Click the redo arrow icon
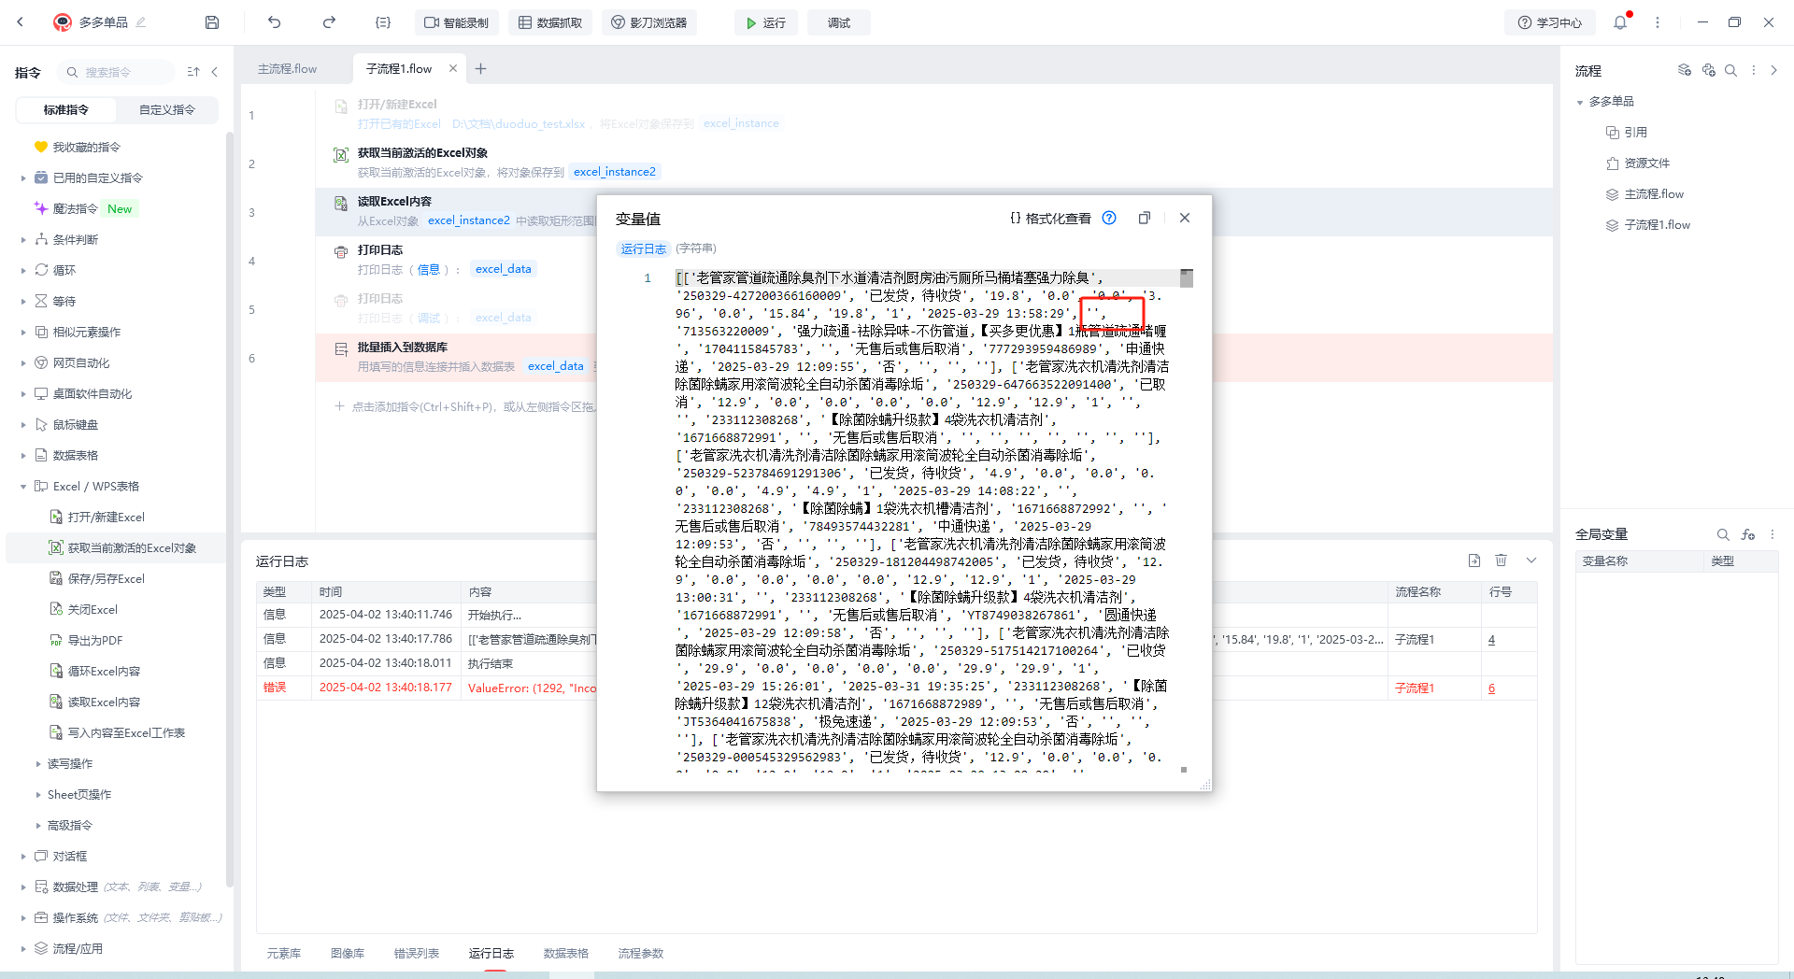1794x979 pixels. click(x=329, y=22)
